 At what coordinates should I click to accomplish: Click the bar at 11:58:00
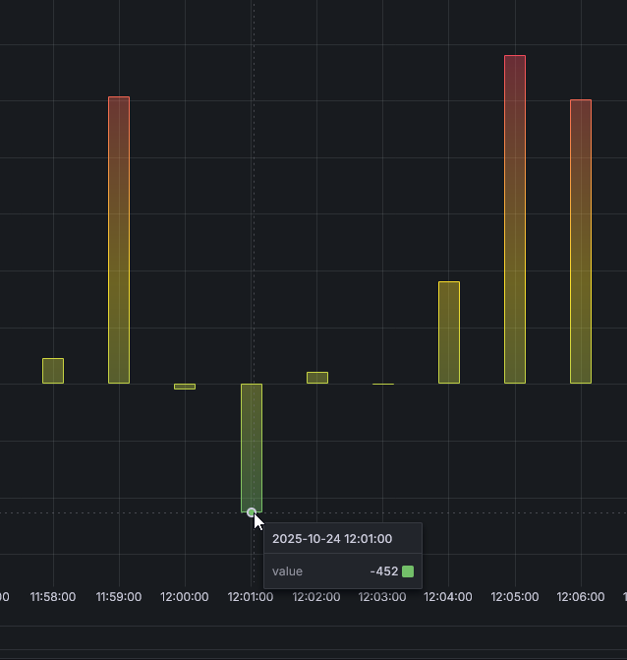pyautogui.click(x=53, y=371)
